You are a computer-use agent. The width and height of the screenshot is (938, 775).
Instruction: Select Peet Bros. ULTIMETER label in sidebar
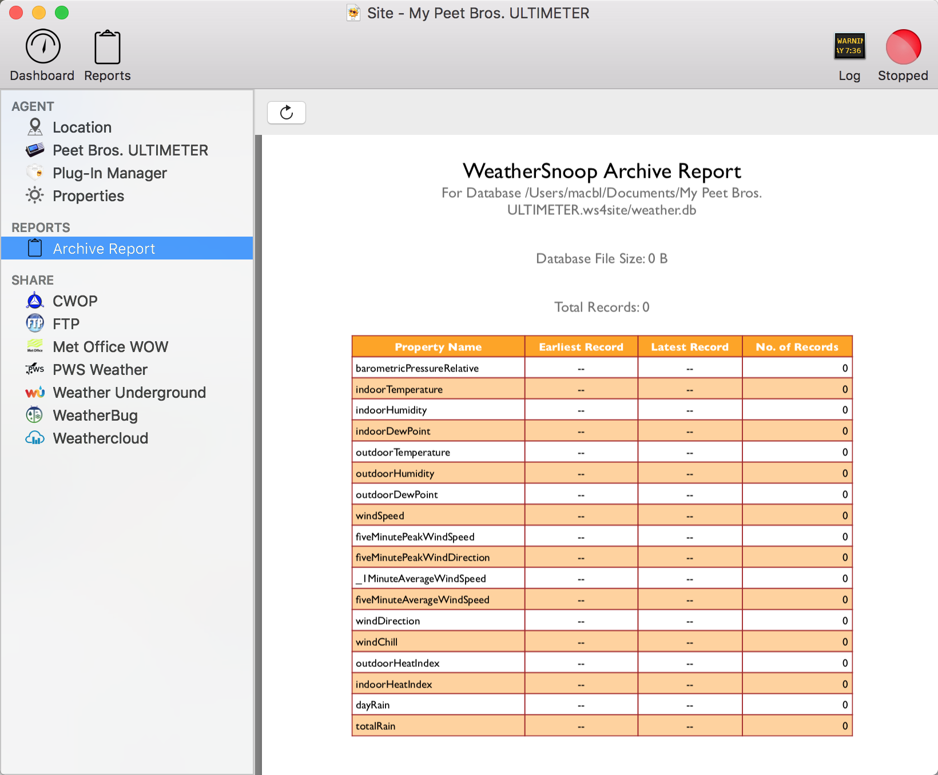click(130, 150)
